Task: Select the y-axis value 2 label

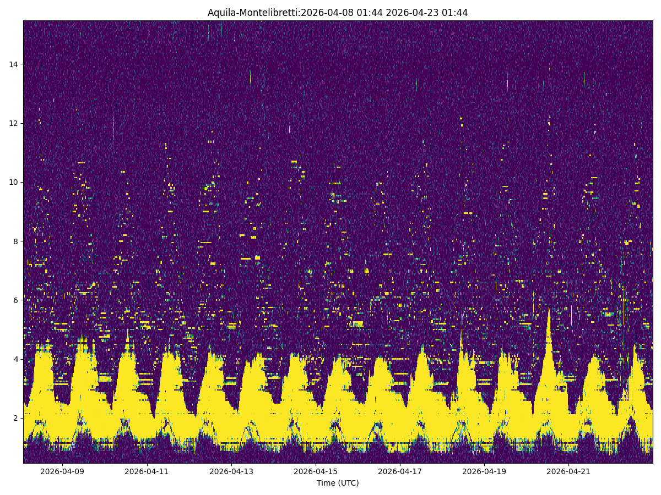Action: tap(16, 417)
